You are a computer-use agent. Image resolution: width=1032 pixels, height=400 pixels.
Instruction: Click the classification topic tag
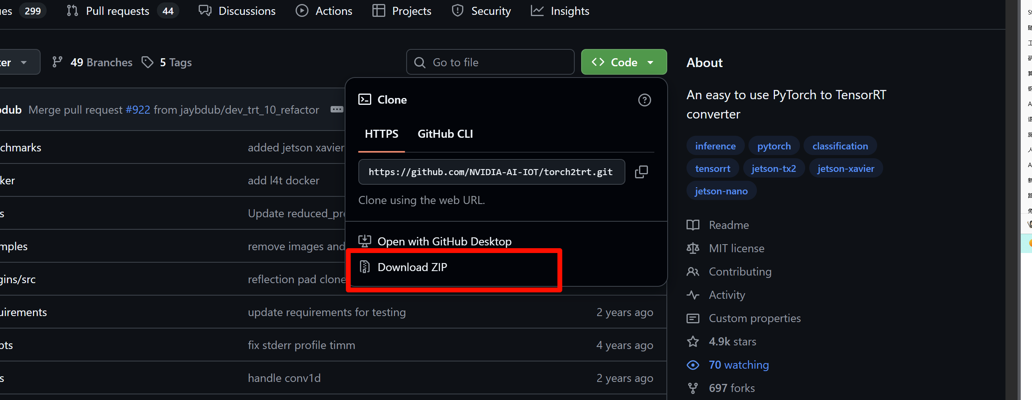point(840,146)
